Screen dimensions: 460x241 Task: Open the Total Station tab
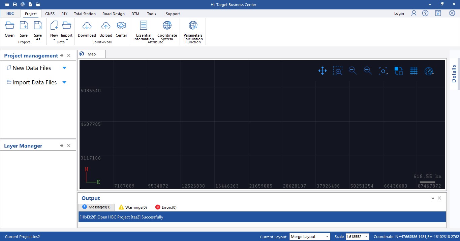(x=85, y=14)
